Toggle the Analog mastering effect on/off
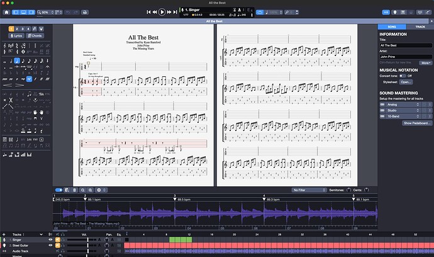 pos(382,104)
